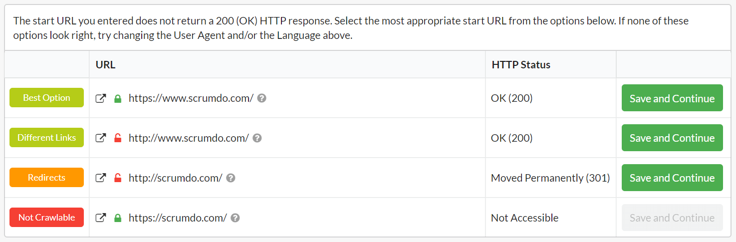Click help question mark beside https://www.scrumdo.com/
736x242 pixels.
coord(261,98)
